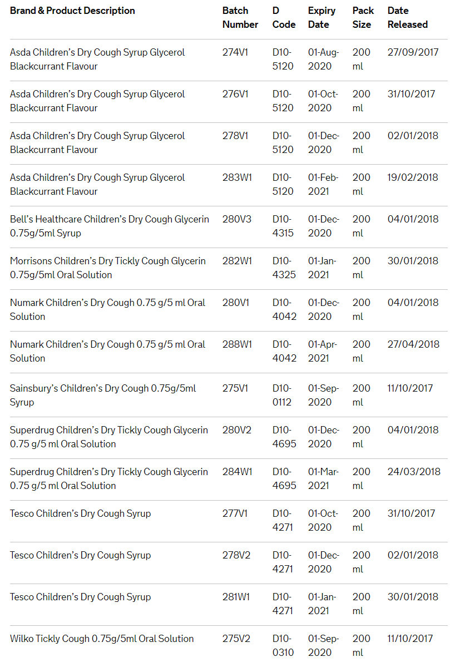Click release date 24/03/2018
Screen dimensions: 460x672
point(414,472)
